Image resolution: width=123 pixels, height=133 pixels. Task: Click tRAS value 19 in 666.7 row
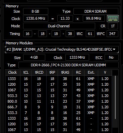65,107
